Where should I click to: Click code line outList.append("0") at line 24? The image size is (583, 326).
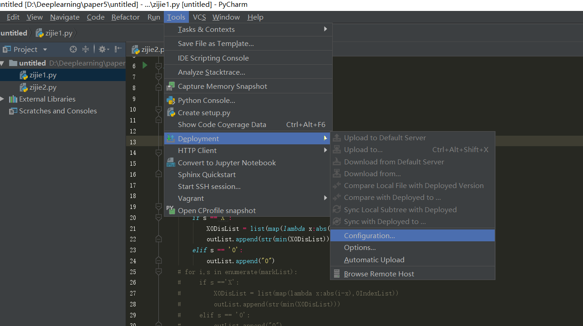(240, 261)
